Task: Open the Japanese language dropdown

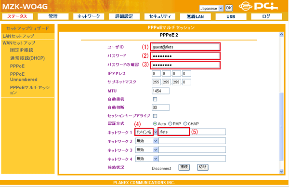Action: pos(211,8)
